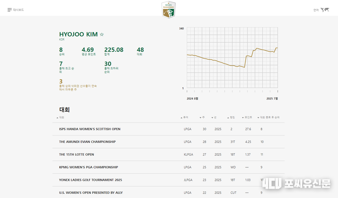Click the average points value 4.69
The width and height of the screenshot is (338, 198).
88,50
